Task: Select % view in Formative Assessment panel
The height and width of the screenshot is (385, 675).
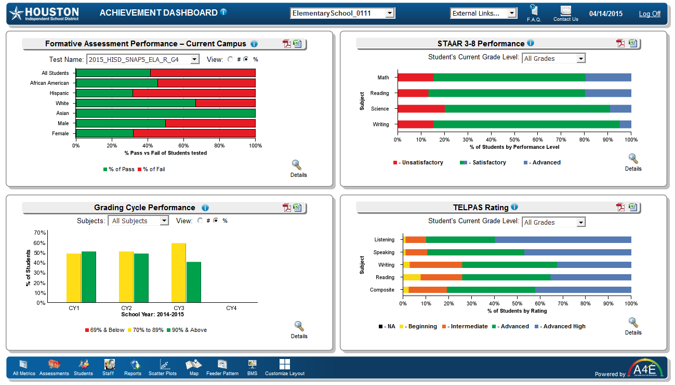Action: click(246, 59)
